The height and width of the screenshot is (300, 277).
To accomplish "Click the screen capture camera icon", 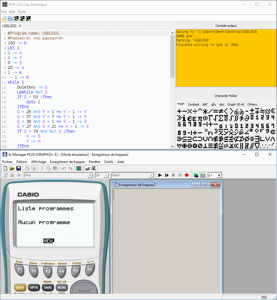I will pyautogui.click(x=196, y=175).
